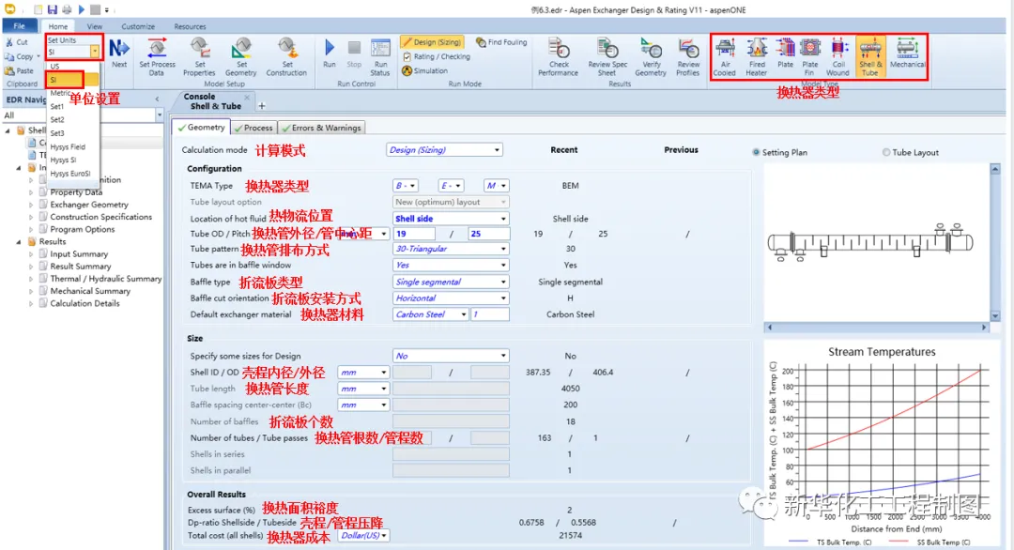The image size is (1014, 550).
Task: Switch to the Resources ribbon tab
Action: (190, 26)
